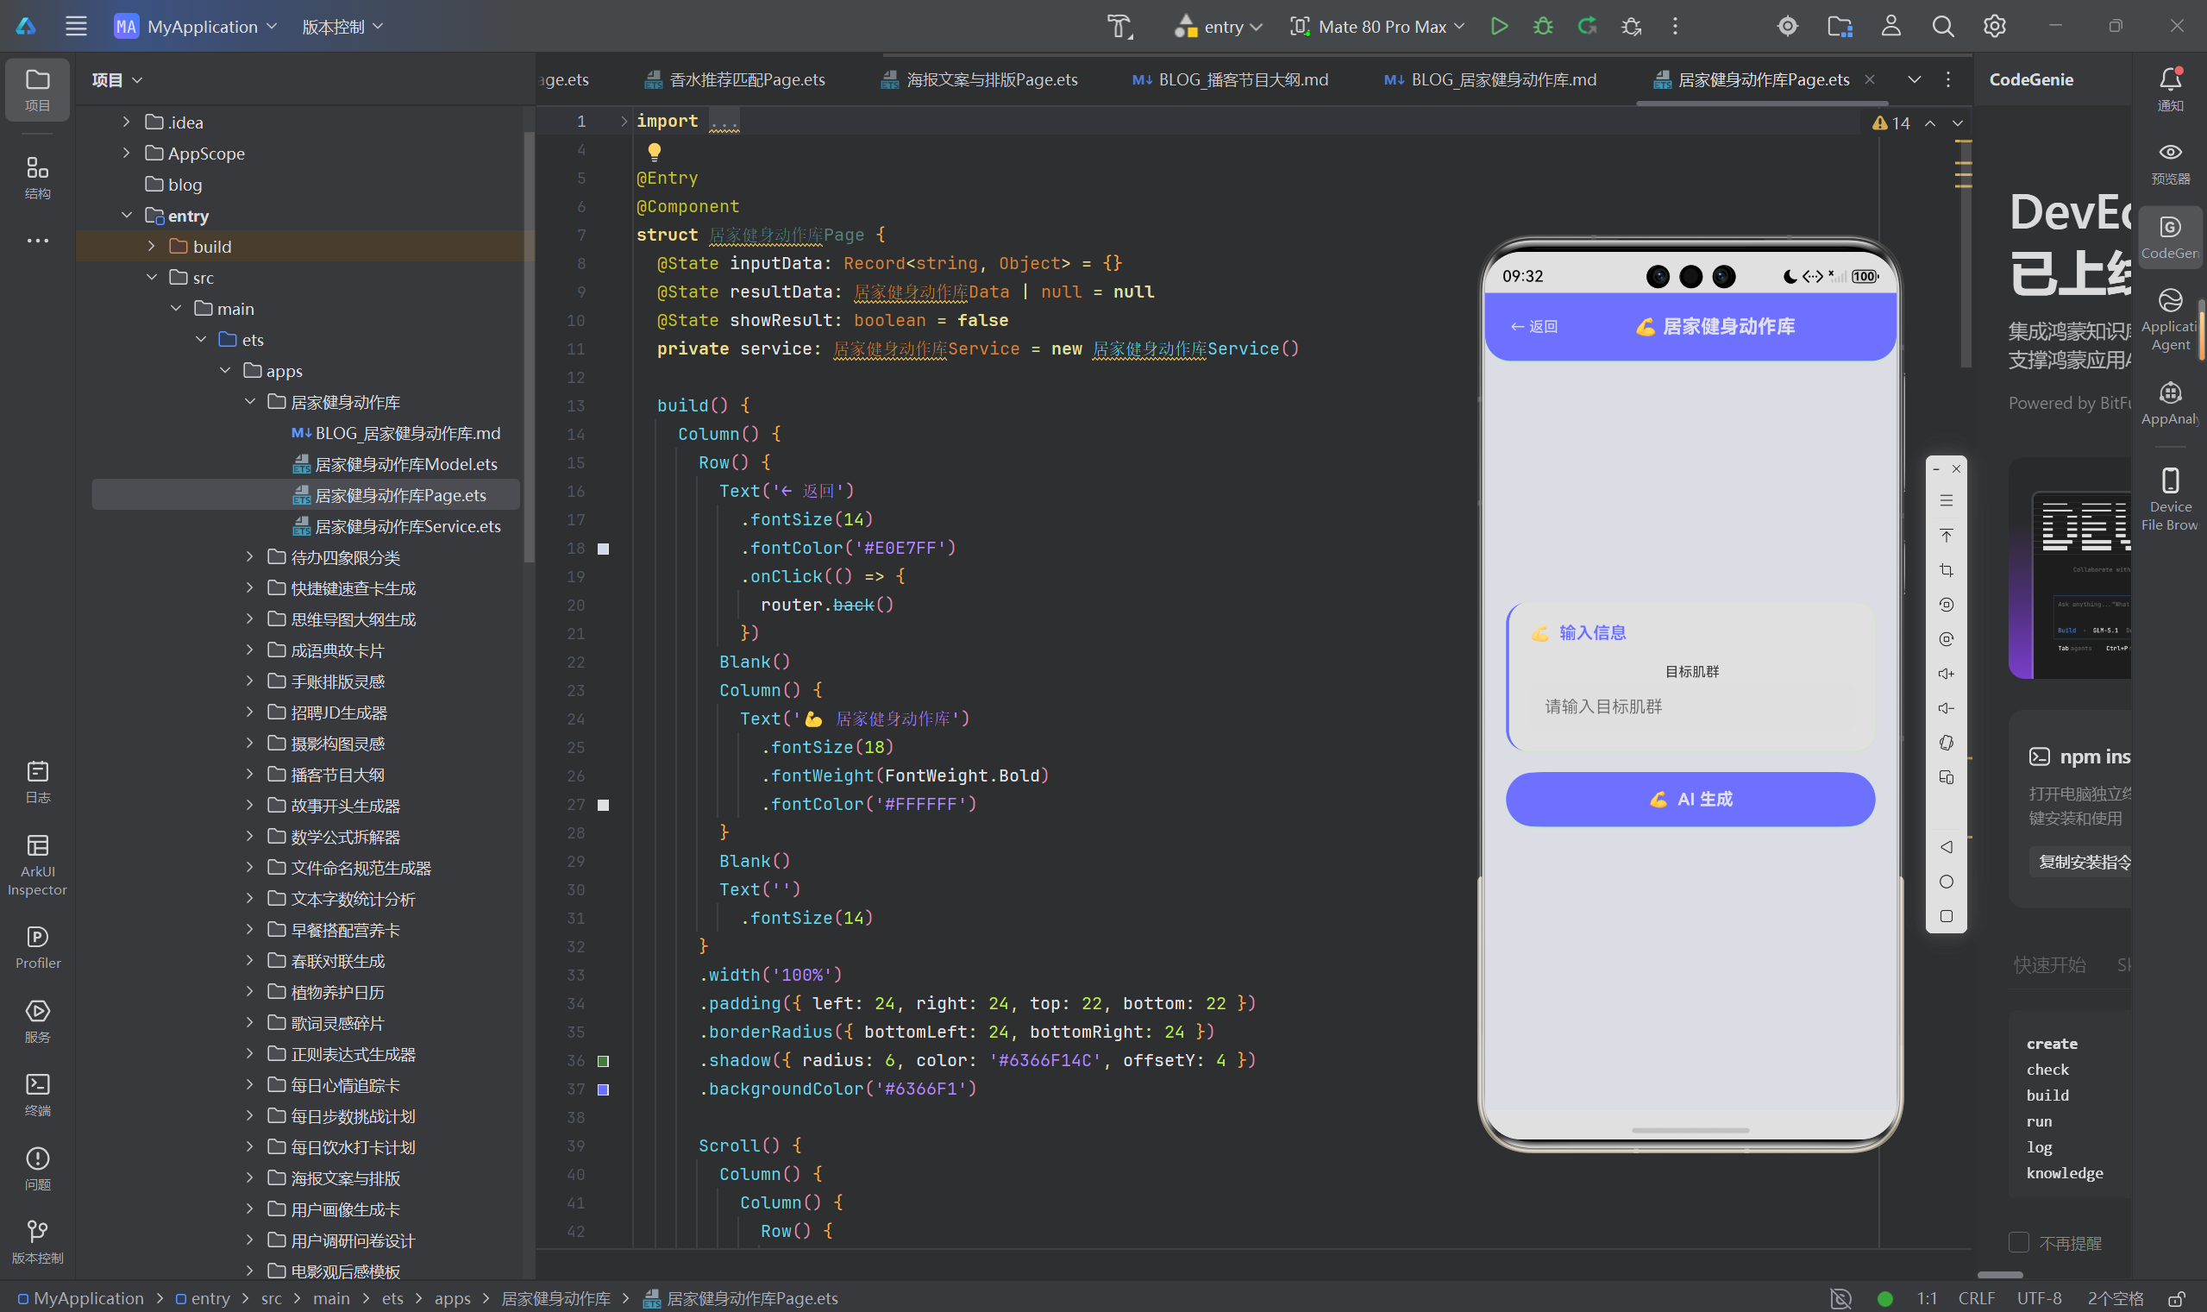
Task: Open the 版本控制 dropdown
Action: [342, 27]
